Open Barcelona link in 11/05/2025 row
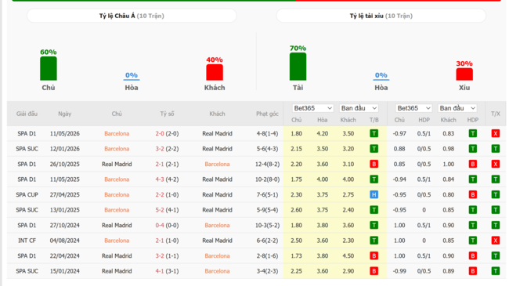 [117, 179]
